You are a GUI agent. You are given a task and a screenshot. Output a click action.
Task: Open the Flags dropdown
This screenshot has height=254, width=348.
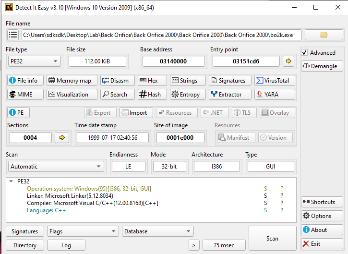(83, 231)
